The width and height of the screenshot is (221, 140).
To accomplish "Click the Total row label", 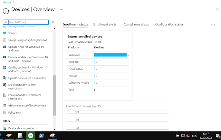I will [x=71, y=90].
